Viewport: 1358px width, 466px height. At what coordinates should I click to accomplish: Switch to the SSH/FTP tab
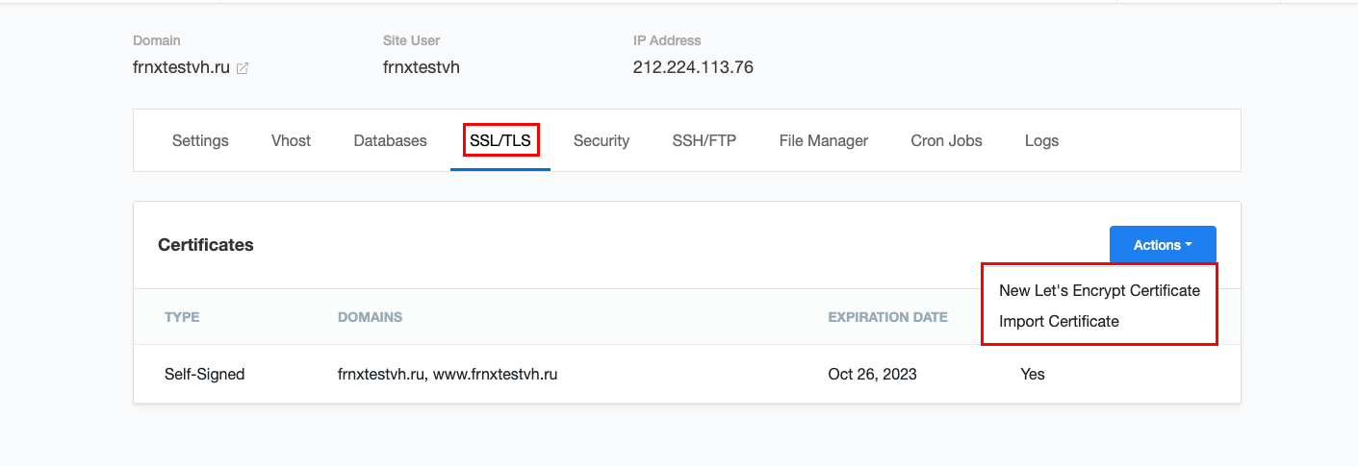point(705,140)
